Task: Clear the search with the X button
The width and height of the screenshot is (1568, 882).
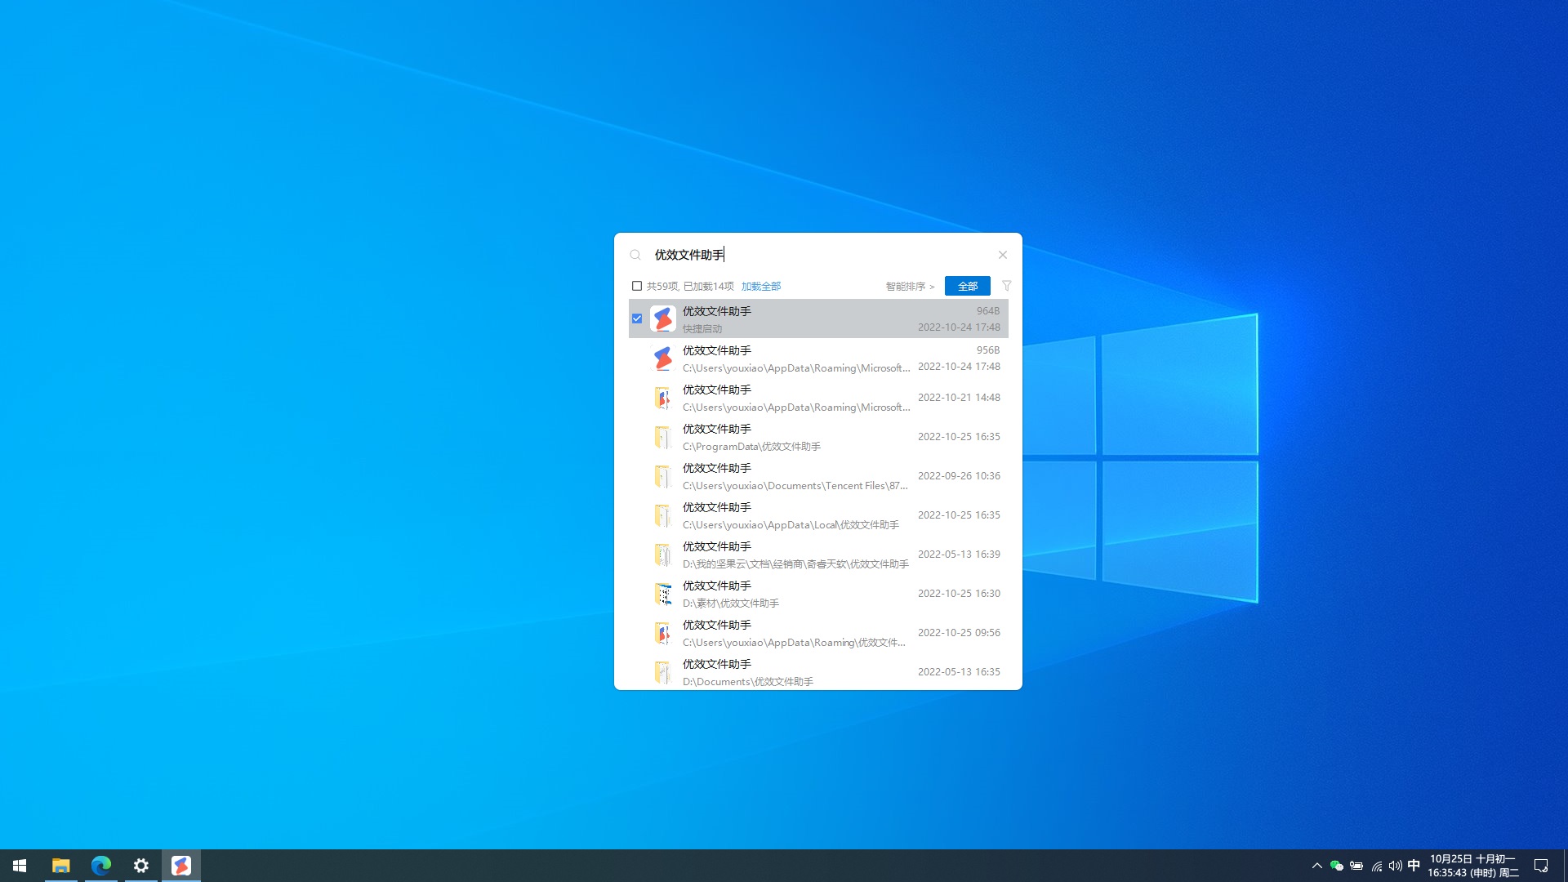Action: (1002, 255)
